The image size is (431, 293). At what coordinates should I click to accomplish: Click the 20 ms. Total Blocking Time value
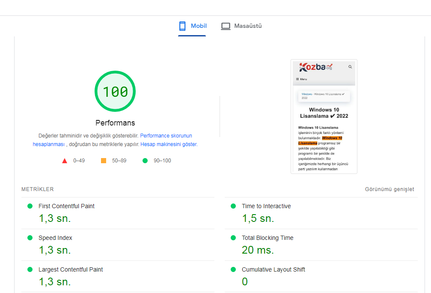click(x=258, y=250)
